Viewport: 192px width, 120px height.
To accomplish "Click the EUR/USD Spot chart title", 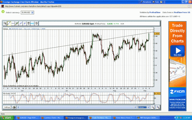I will pyautogui.click(x=88, y=24).
